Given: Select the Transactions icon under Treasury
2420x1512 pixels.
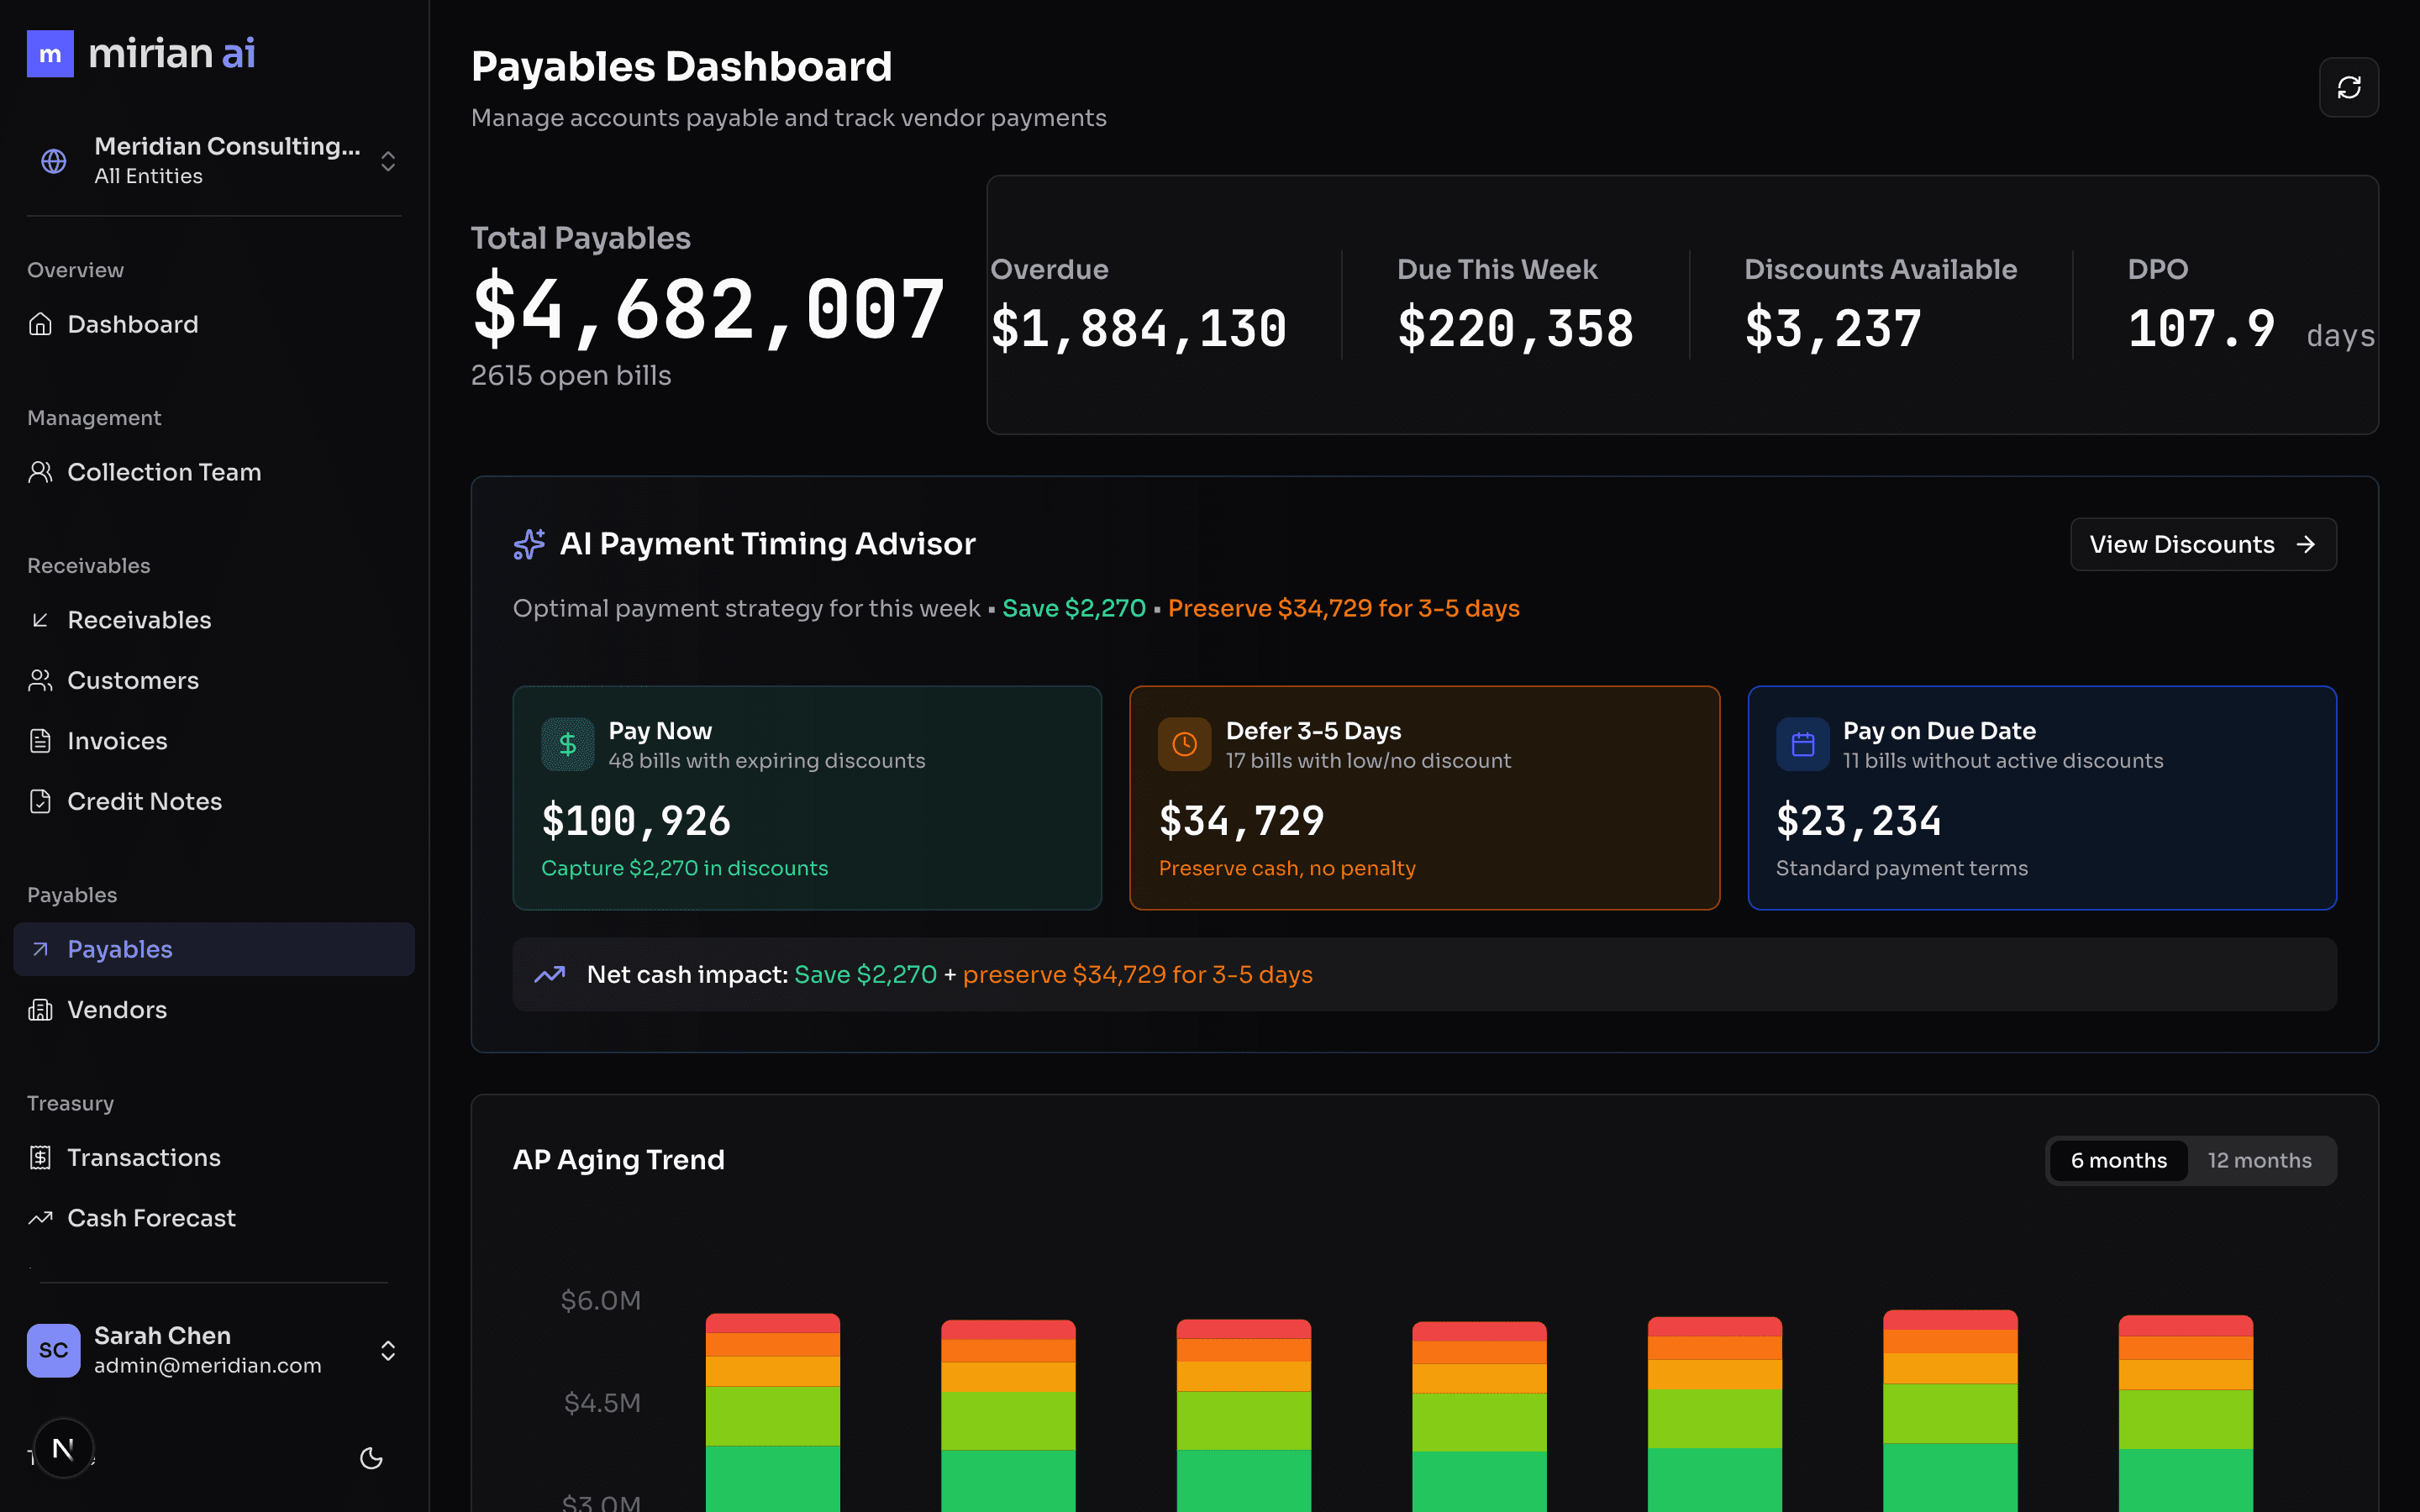Looking at the screenshot, I should click(40, 1157).
